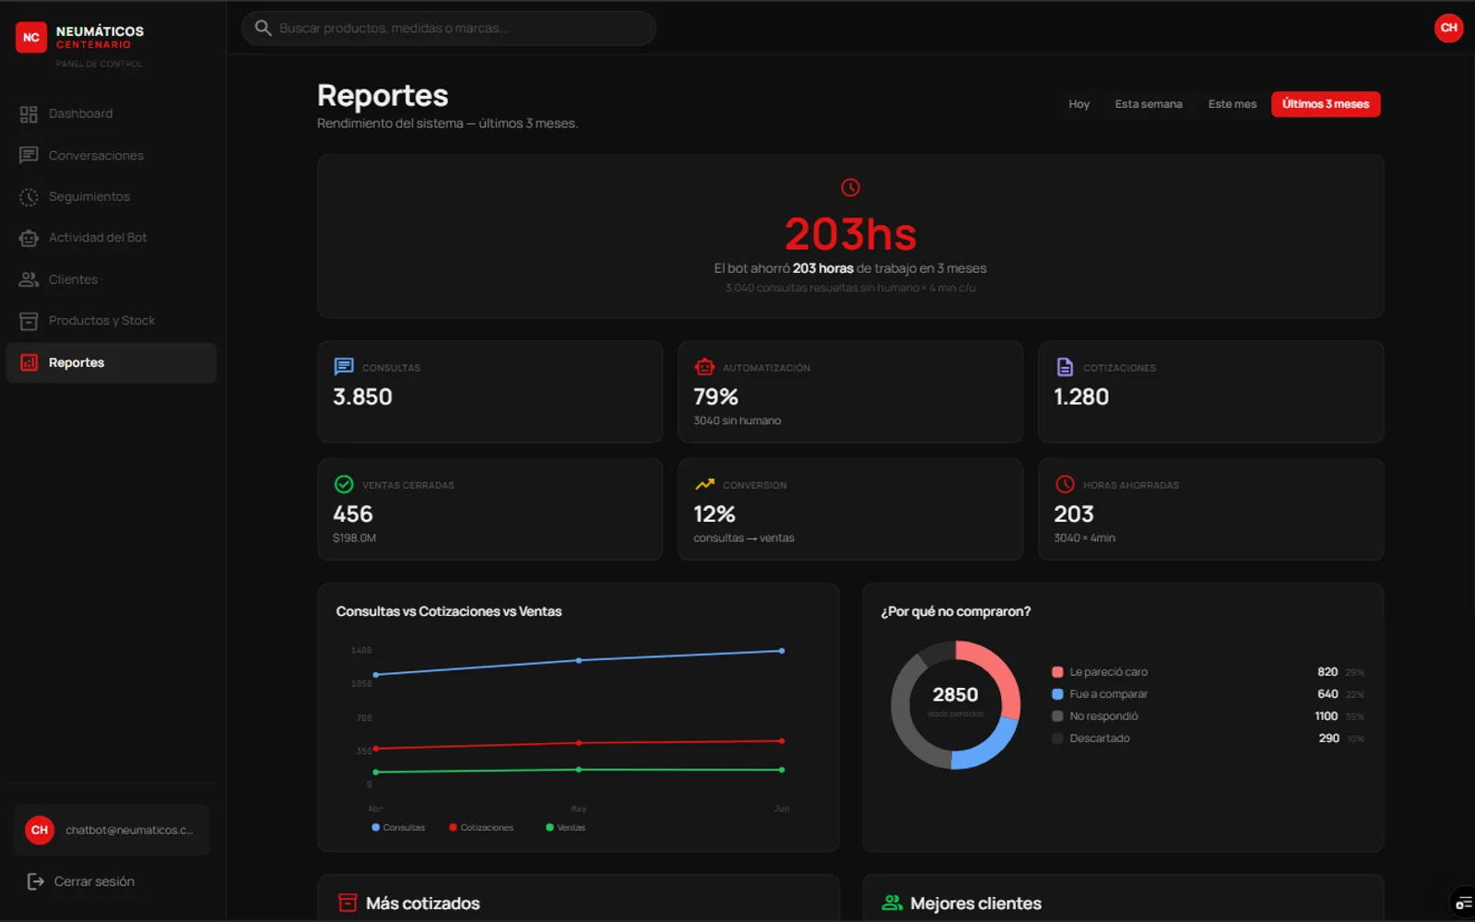Switch to Este mes tab

click(x=1233, y=104)
